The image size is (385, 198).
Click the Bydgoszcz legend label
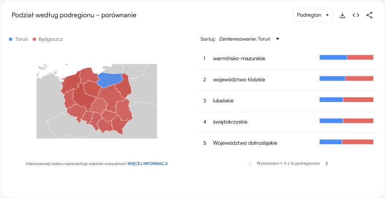click(x=50, y=39)
